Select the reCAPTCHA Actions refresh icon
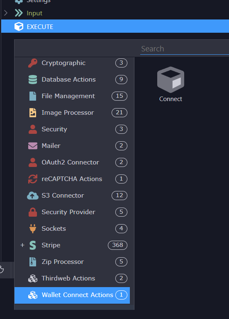The image size is (229, 319). tap(33, 179)
